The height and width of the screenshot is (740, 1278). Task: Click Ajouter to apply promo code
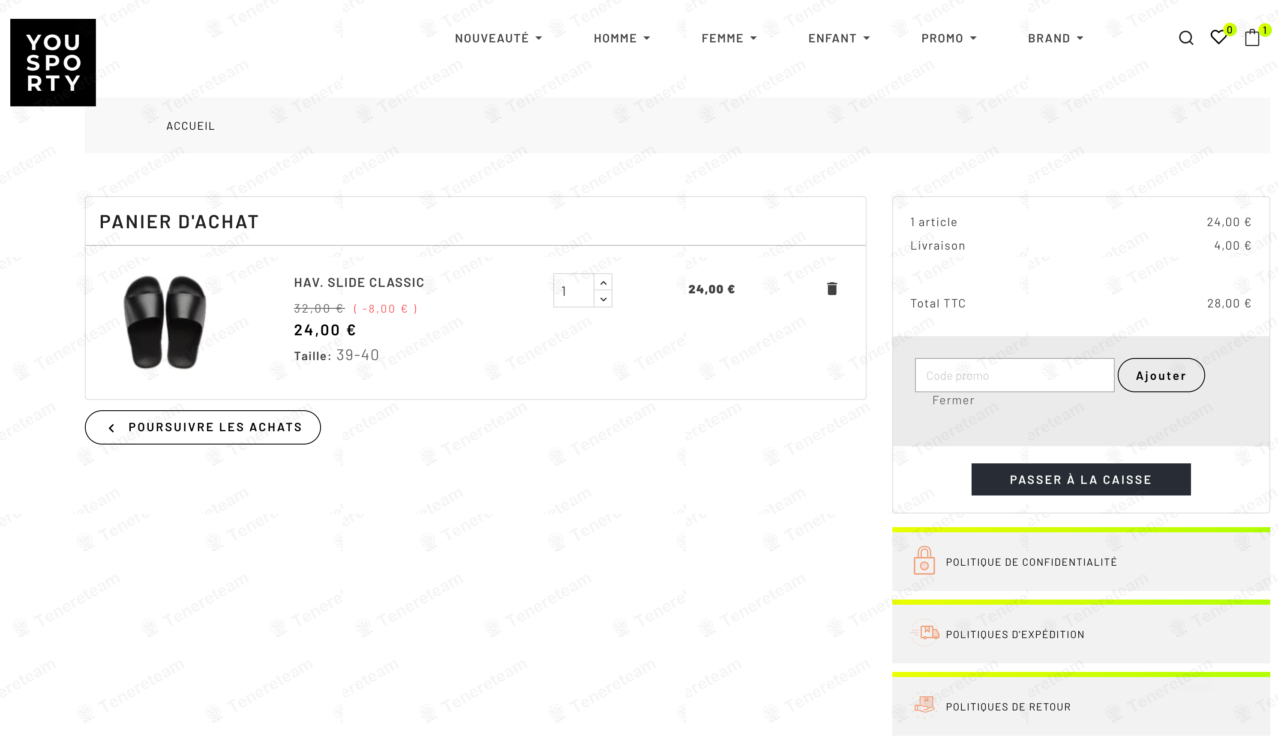[x=1161, y=375]
